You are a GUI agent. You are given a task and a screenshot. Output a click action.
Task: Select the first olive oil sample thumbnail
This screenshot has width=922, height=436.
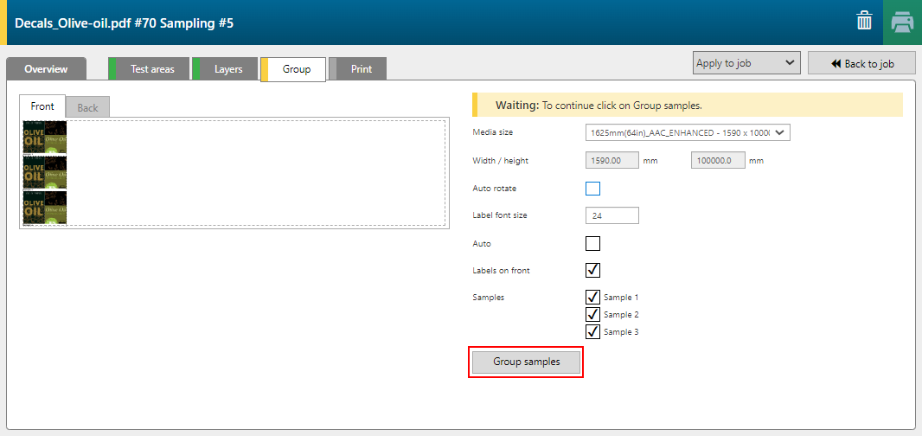click(x=45, y=137)
